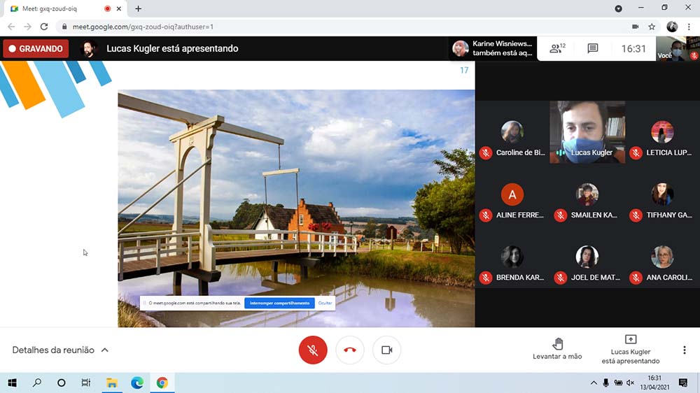Toggle the camera on/off button
The width and height of the screenshot is (700, 393).
386,350
